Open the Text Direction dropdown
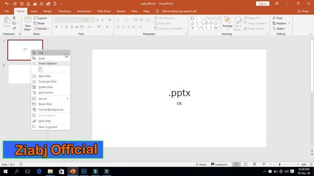 165,18
